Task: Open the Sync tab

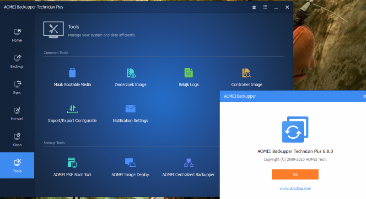Action: coord(17,87)
